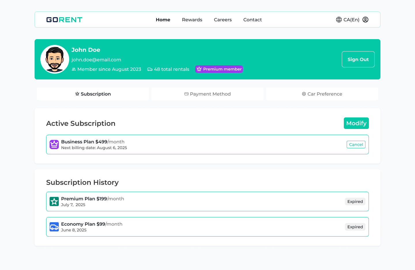Click the Premium member badge

(219, 69)
